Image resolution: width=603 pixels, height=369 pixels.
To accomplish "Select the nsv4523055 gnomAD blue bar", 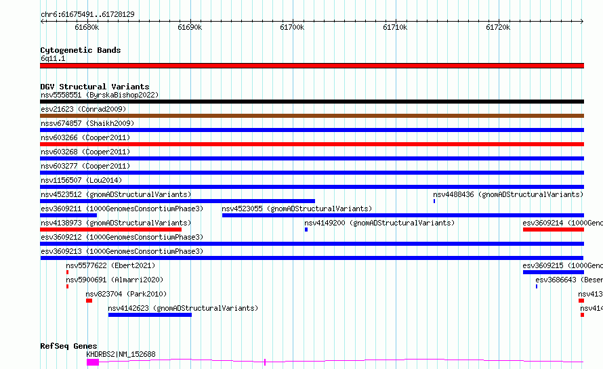I will click(403, 215).
